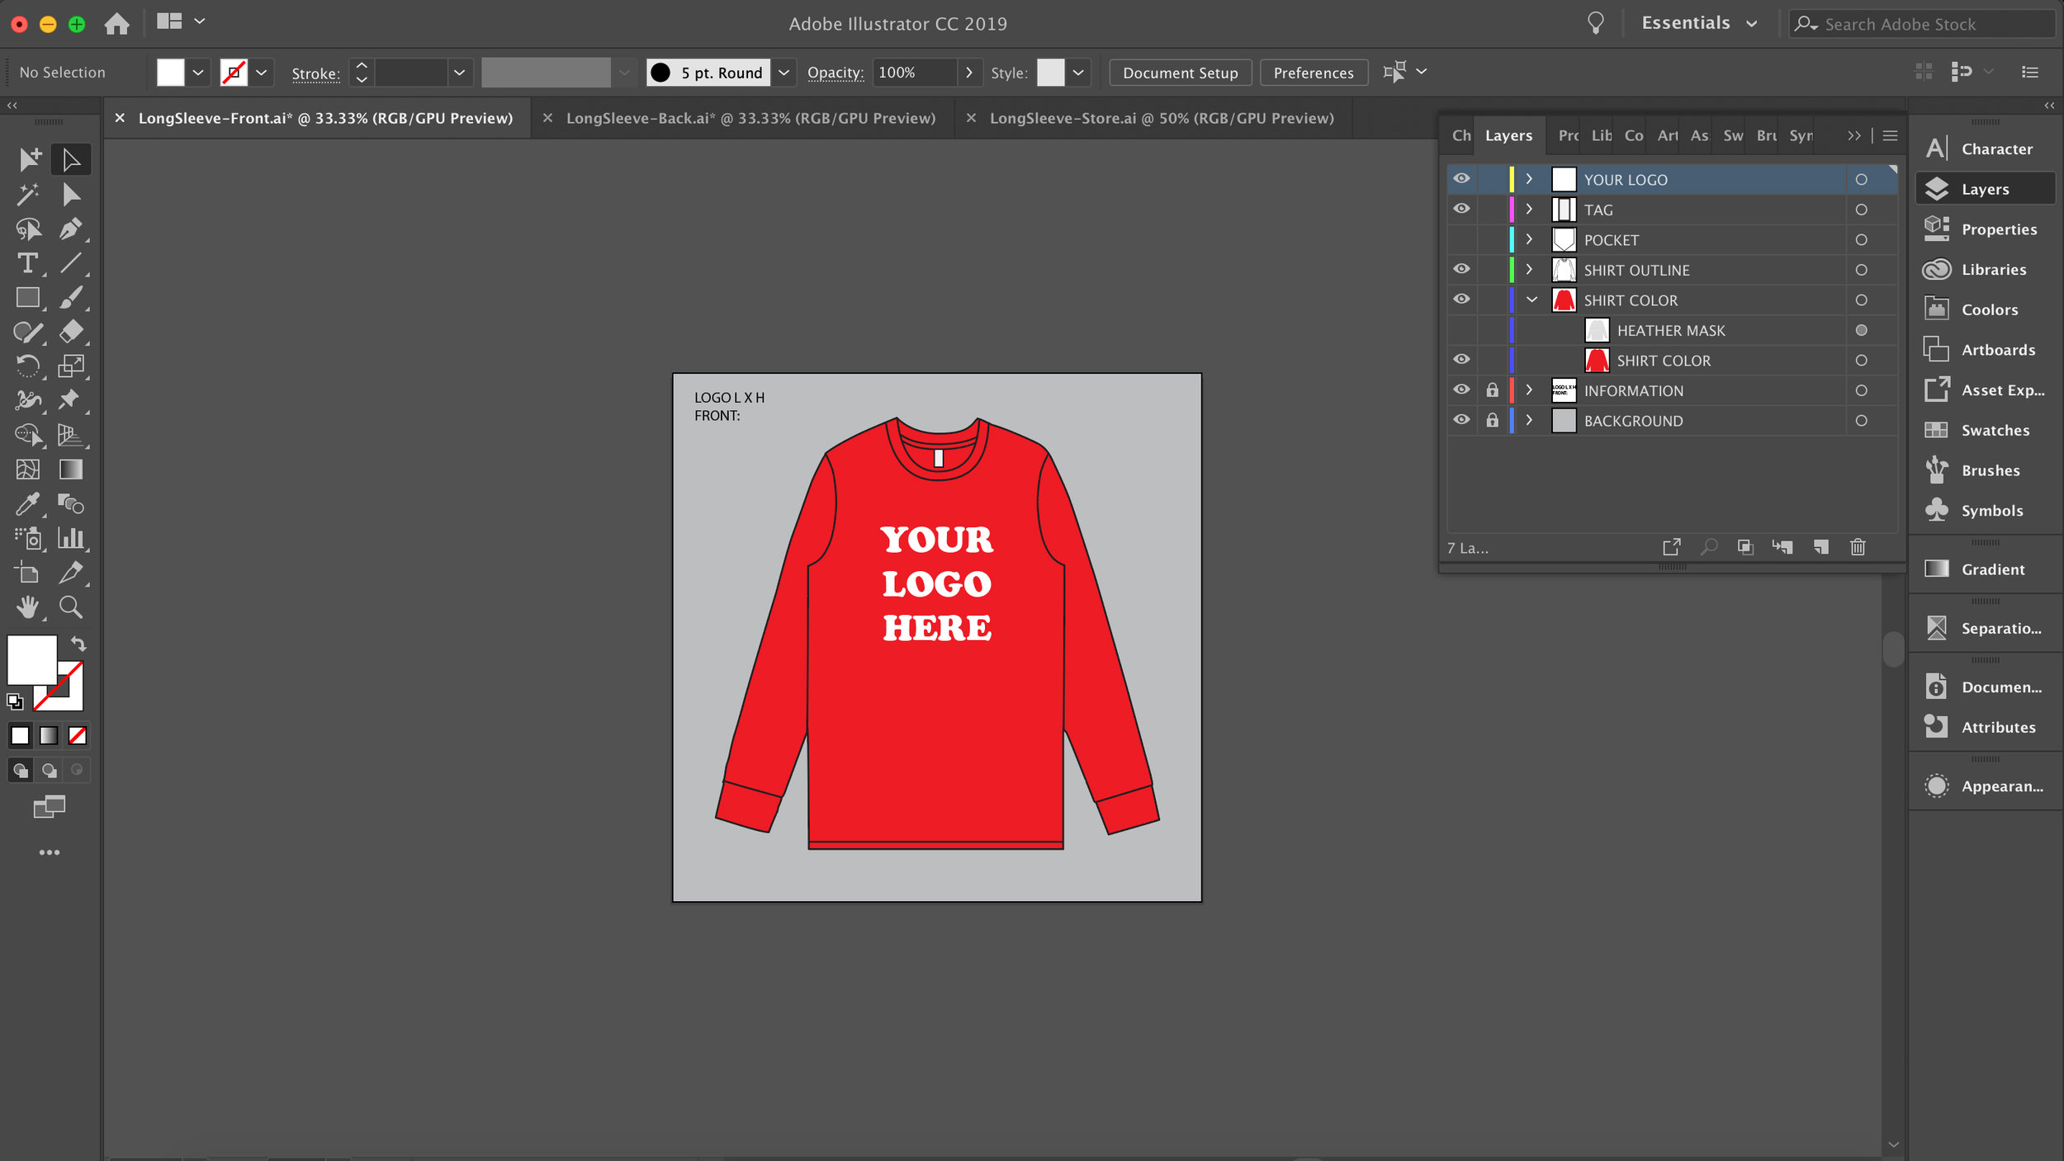This screenshot has height=1161, width=2064.
Task: Delete selection with Layers trash icon
Action: [x=1858, y=547]
